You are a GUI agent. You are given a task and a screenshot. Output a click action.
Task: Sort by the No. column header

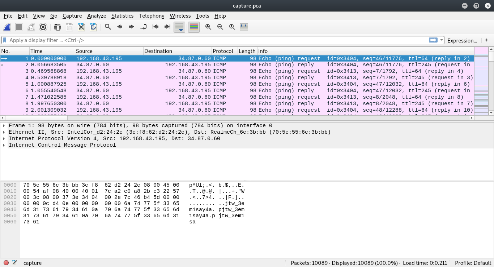(x=15, y=51)
